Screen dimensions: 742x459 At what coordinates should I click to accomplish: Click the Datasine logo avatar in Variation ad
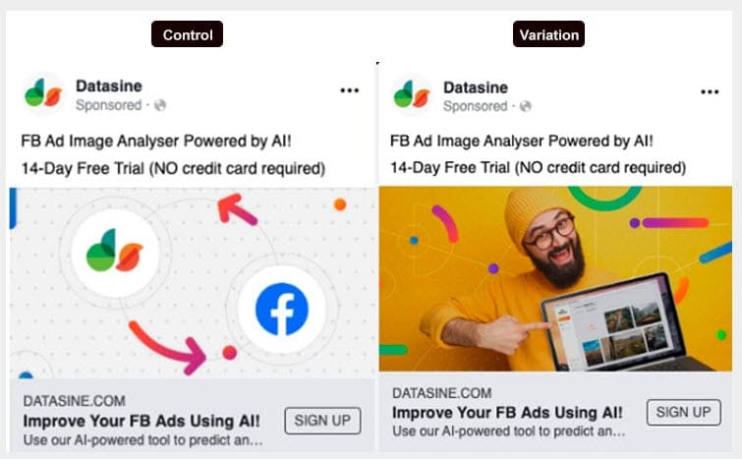pos(412,95)
